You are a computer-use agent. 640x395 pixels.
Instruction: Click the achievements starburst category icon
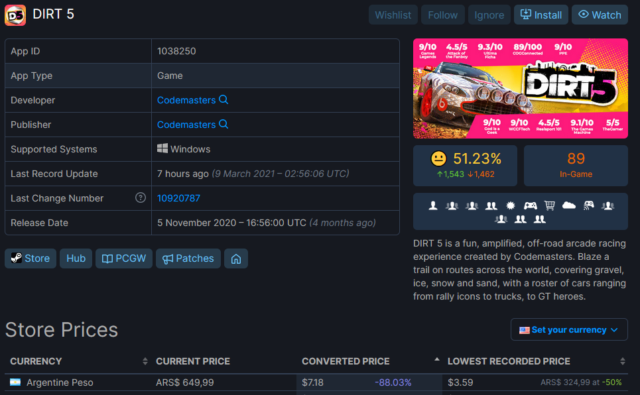click(x=511, y=205)
